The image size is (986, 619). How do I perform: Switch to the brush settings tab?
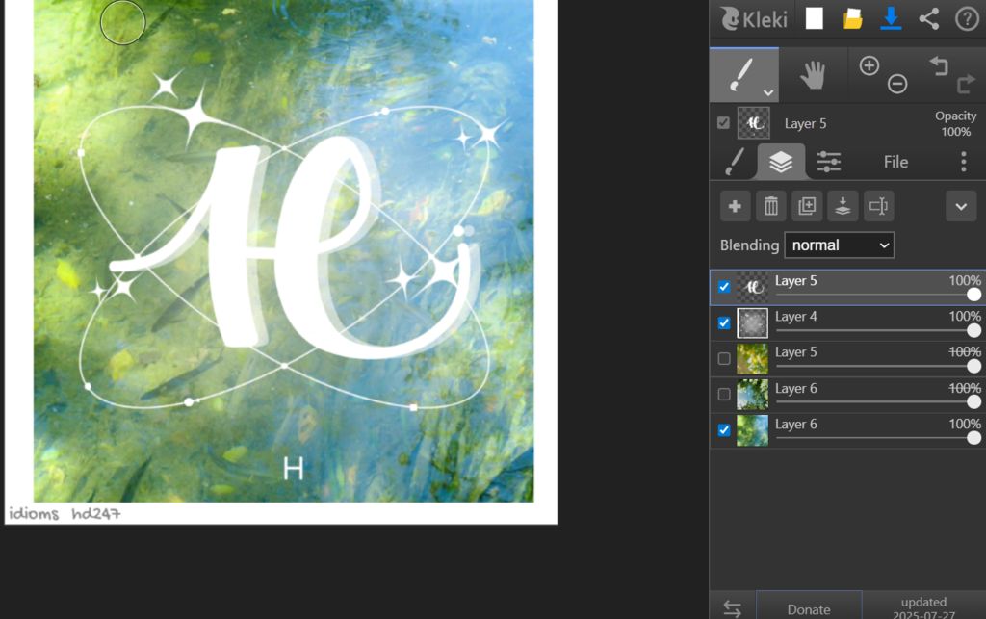click(734, 162)
